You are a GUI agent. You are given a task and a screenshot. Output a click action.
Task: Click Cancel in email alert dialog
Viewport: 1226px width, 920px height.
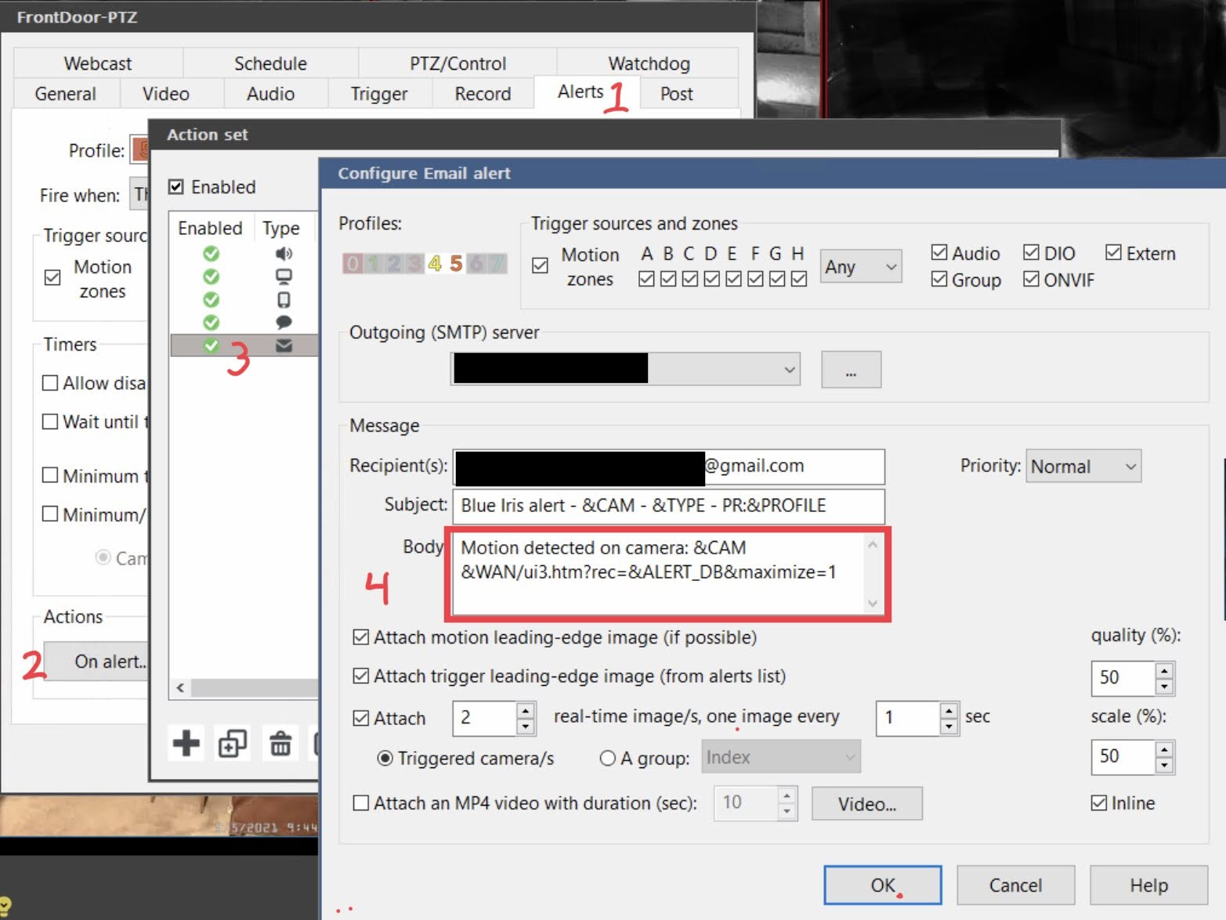point(1015,885)
